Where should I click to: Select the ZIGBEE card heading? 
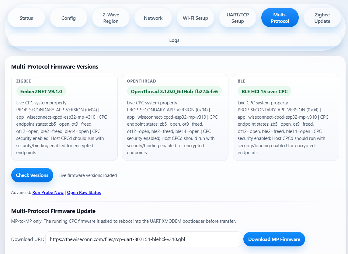click(23, 81)
